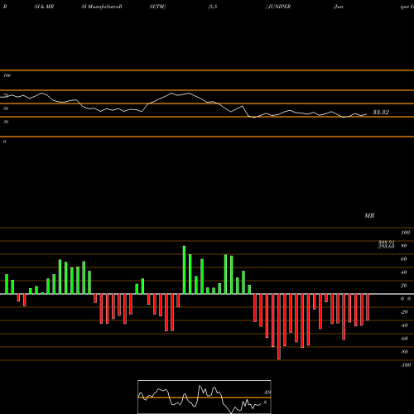Click the MR axis label -80

point(404,352)
